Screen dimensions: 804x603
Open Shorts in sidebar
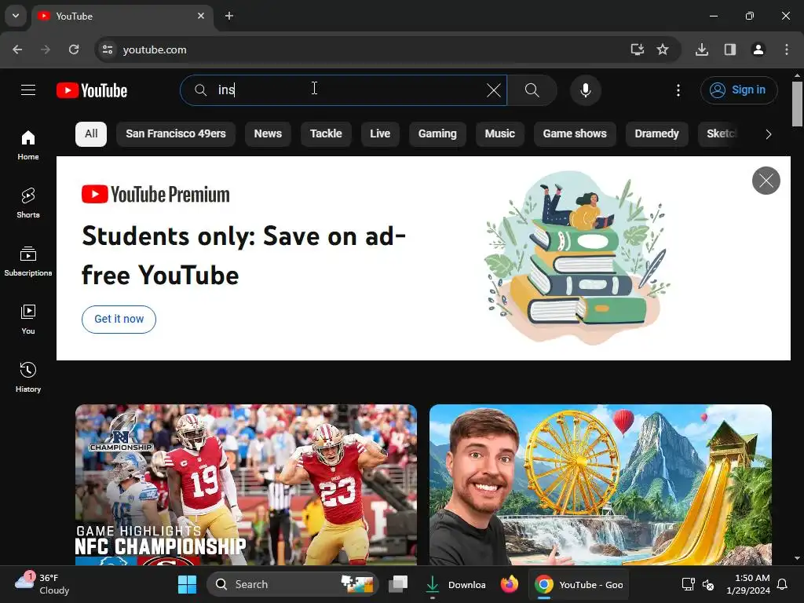point(28,203)
